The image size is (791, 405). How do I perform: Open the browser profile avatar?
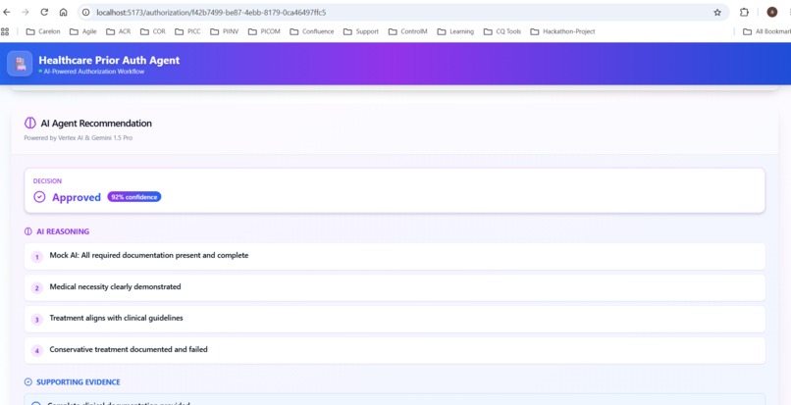pyautogui.click(x=771, y=12)
